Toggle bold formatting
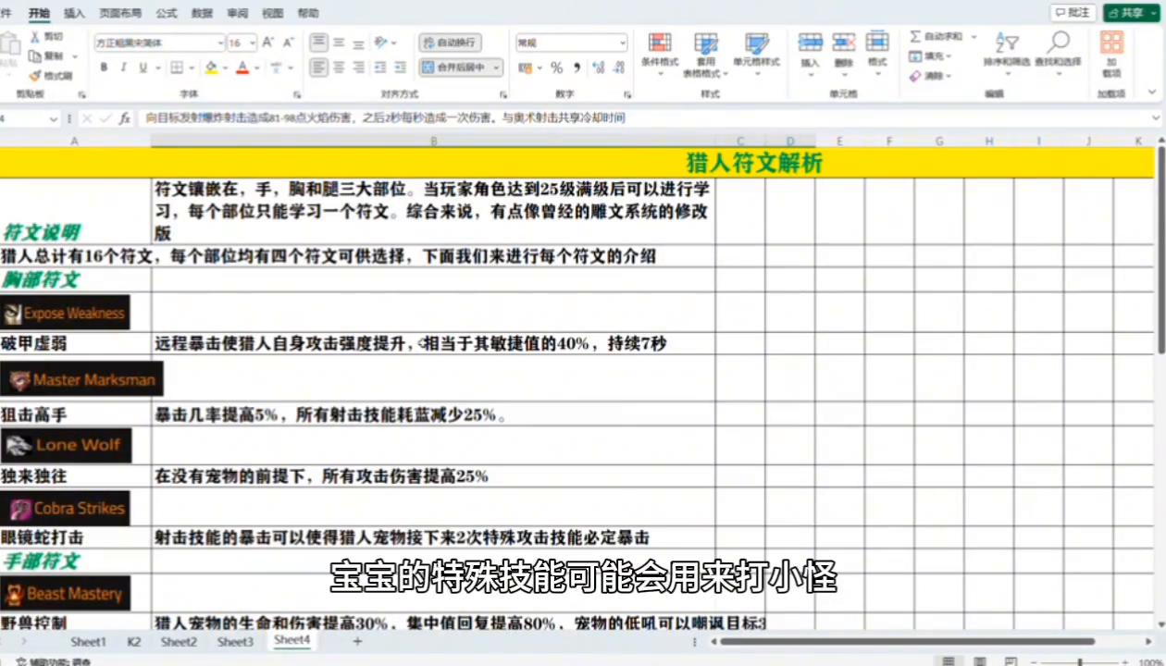 tap(104, 68)
